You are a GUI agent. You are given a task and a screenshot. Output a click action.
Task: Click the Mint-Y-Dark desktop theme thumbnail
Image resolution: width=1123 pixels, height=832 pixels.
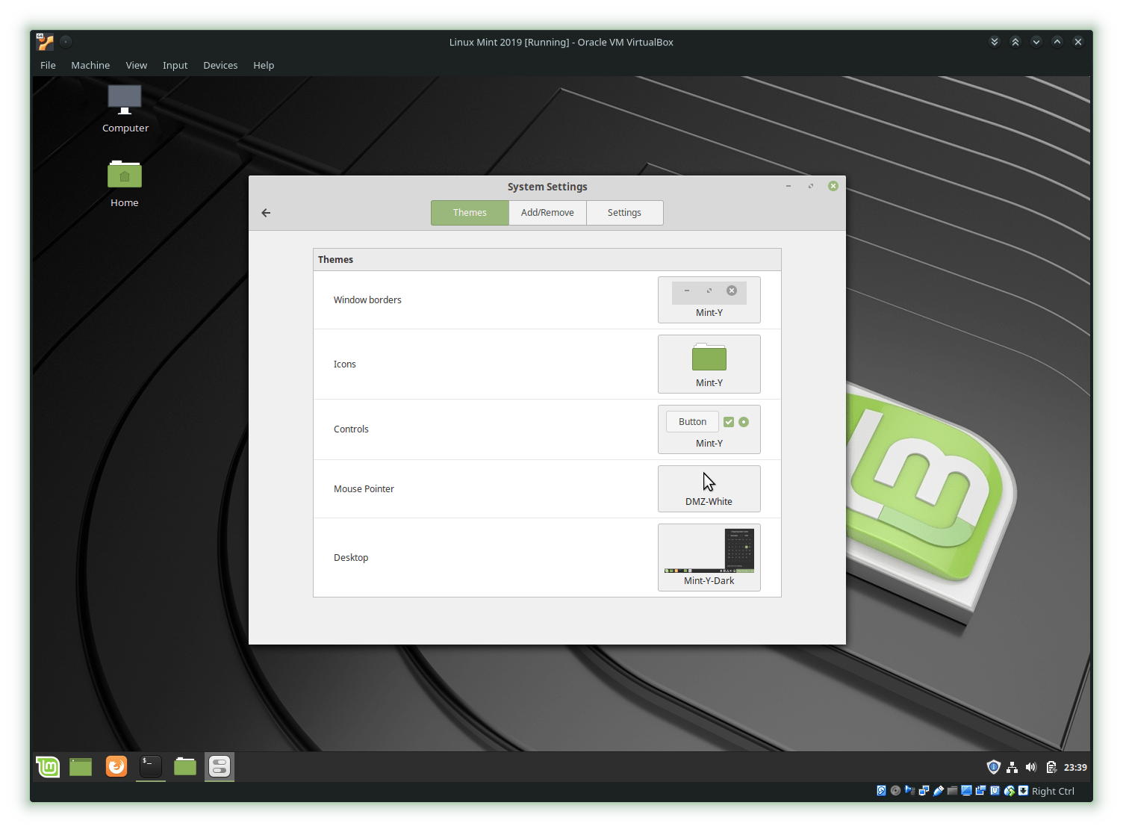[x=709, y=550]
